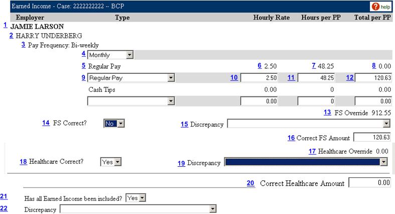
Task: Open the bottom Discrepancy dropdown list
Action: coord(138,209)
